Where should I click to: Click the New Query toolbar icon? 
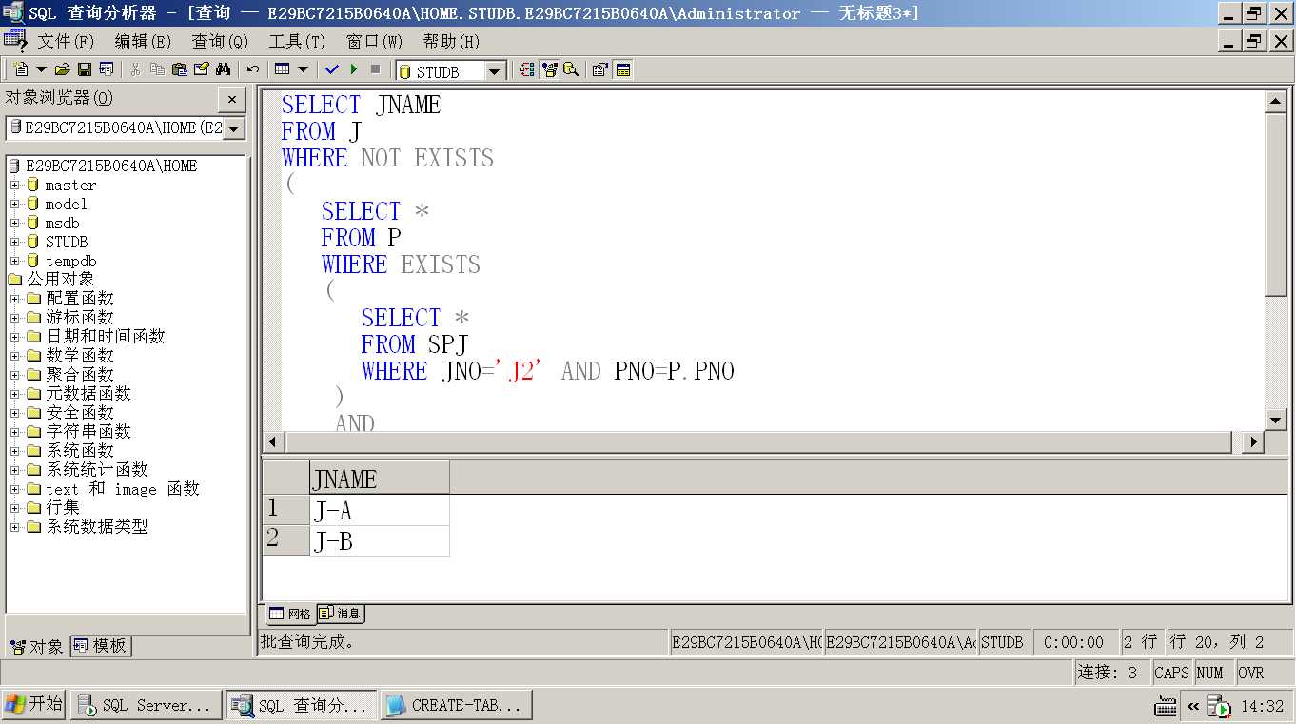(x=21, y=69)
